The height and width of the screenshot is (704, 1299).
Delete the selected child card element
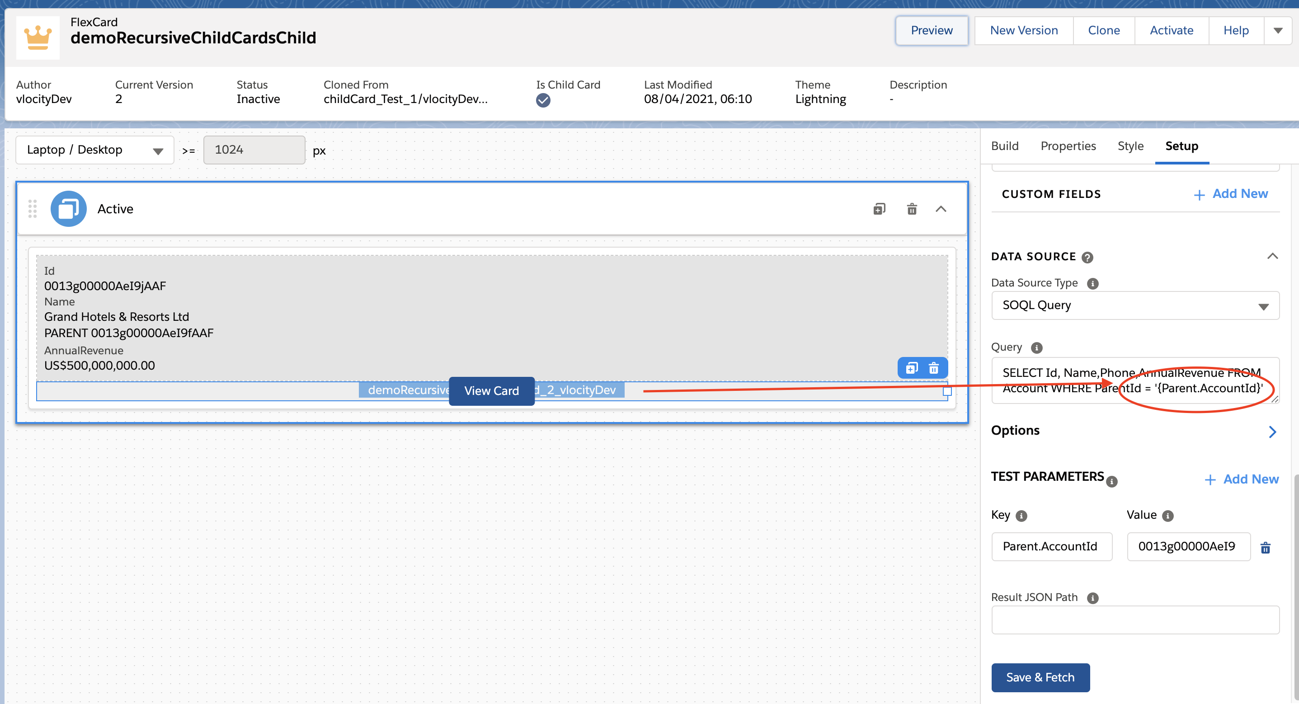click(x=934, y=368)
